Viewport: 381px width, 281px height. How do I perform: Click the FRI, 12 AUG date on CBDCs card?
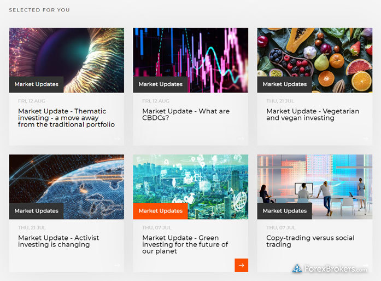point(156,101)
